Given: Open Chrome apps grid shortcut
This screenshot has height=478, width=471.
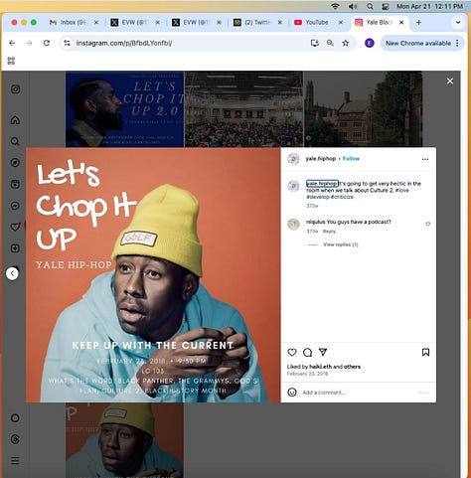Looking at the screenshot, I should pyautogui.click(x=11, y=61).
